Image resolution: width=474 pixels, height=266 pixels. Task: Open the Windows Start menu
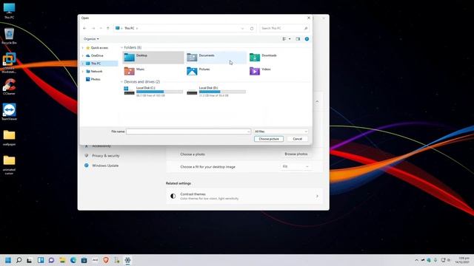point(8,260)
